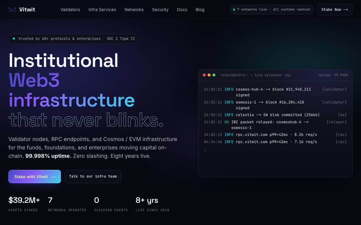
Task: Open the Security nav link
Action: click(x=160, y=10)
